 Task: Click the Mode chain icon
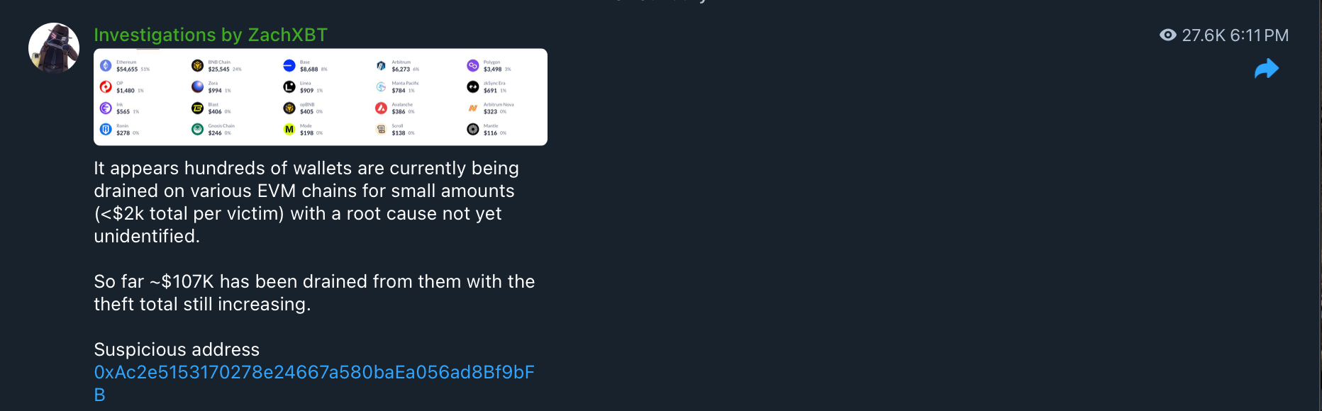(289, 130)
